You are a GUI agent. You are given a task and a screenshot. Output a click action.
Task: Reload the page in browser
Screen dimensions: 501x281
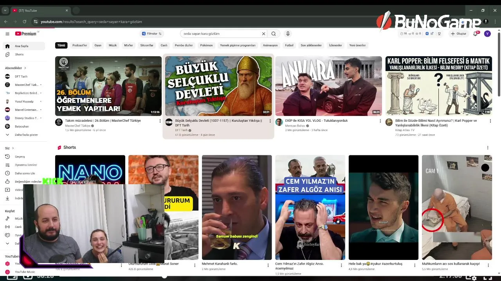click(x=24, y=21)
